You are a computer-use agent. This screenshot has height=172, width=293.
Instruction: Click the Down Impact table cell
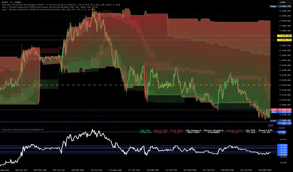coord(213,131)
